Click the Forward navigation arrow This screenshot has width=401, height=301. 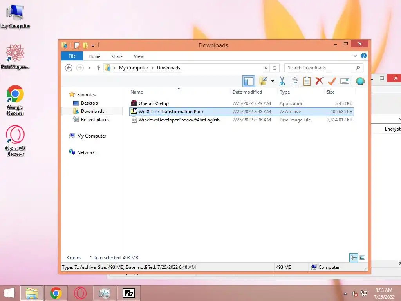click(80, 68)
